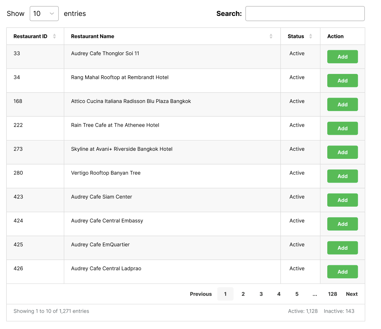Viewport: 381px width, 329px height.
Task: Add Rain Tree Cafe at The Athenee
Action: (342, 128)
